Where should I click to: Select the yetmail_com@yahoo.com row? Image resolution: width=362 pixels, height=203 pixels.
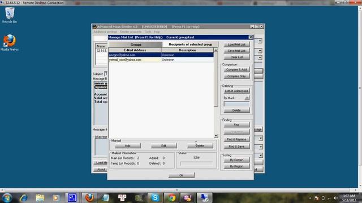point(161,60)
